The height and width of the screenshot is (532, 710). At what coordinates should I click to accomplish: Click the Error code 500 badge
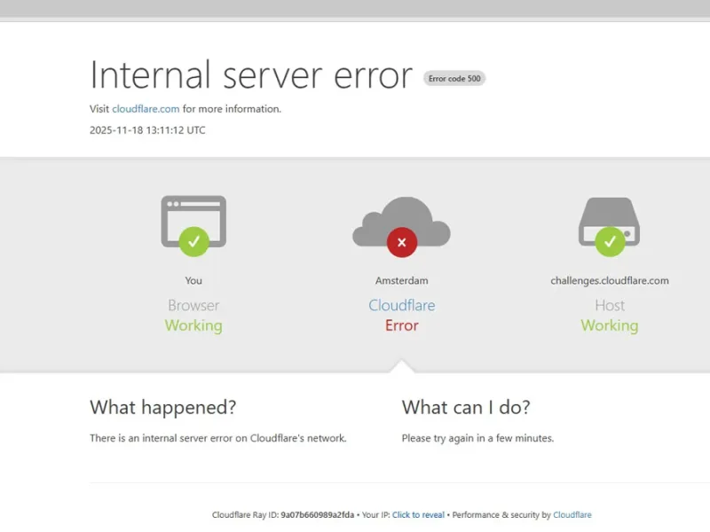point(454,78)
